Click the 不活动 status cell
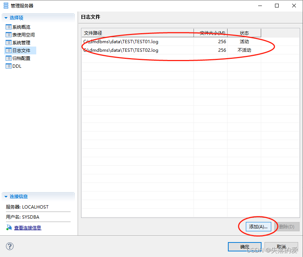Image resolution: width=303 pixels, height=257 pixels. 244,50
